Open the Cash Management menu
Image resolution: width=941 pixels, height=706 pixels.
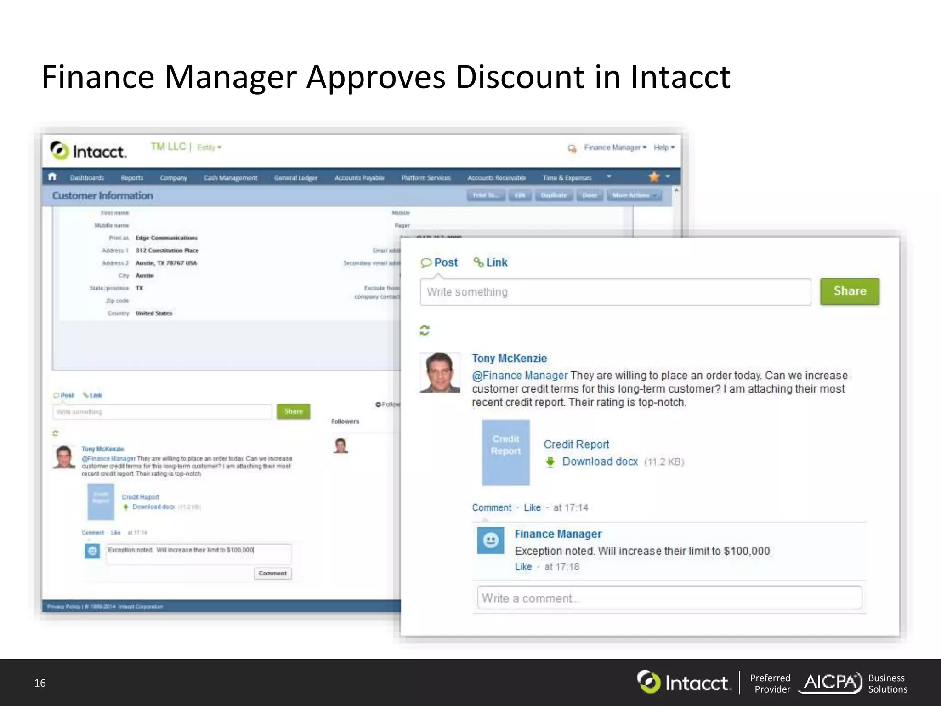click(230, 178)
